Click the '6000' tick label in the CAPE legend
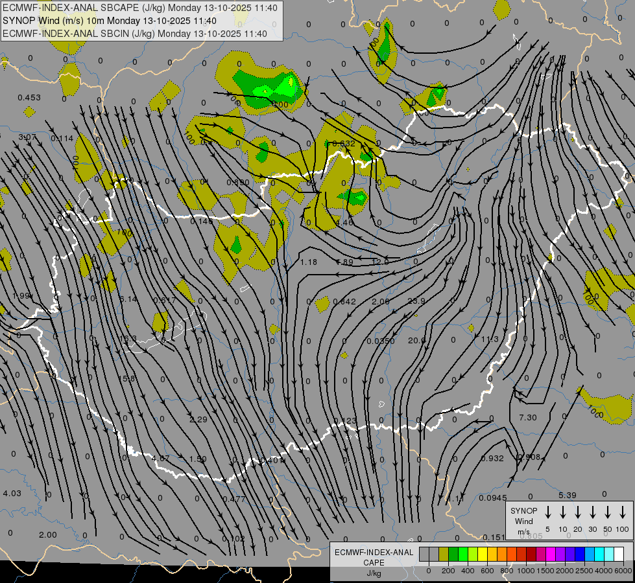The width and height of the screenshot is (635, 583). tap(623, 571)
